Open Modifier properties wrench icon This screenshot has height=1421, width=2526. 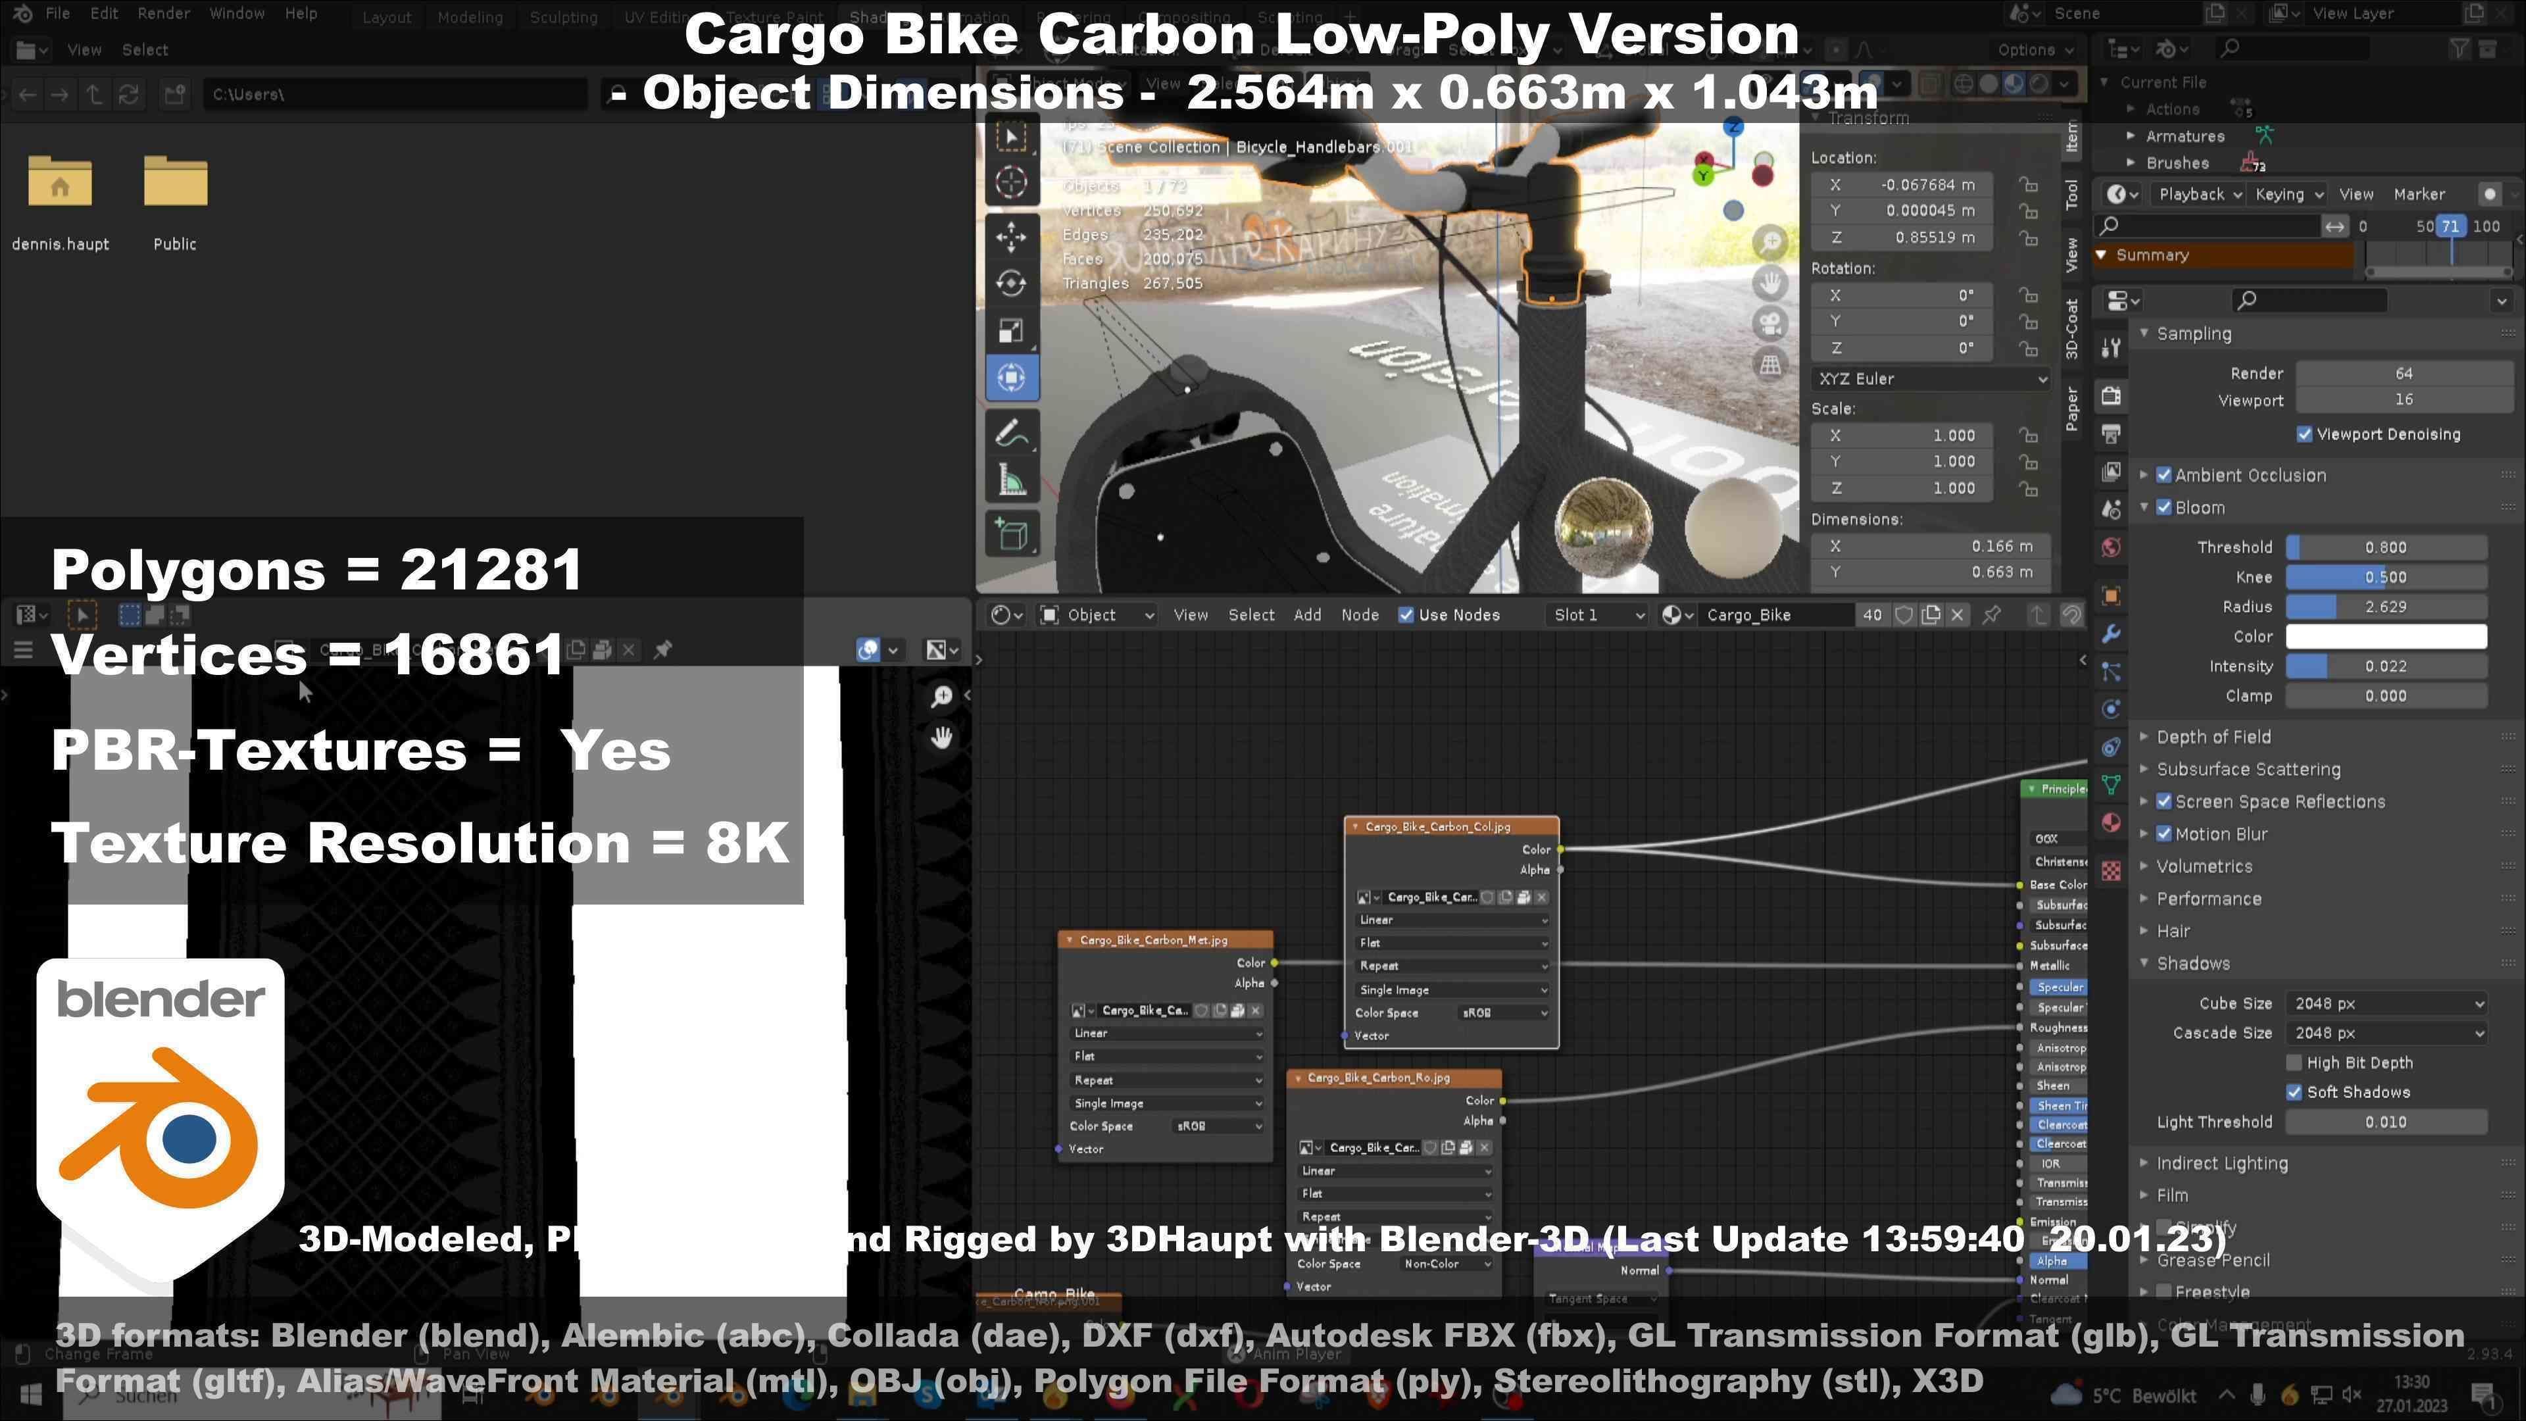[x=2111, y=634]
